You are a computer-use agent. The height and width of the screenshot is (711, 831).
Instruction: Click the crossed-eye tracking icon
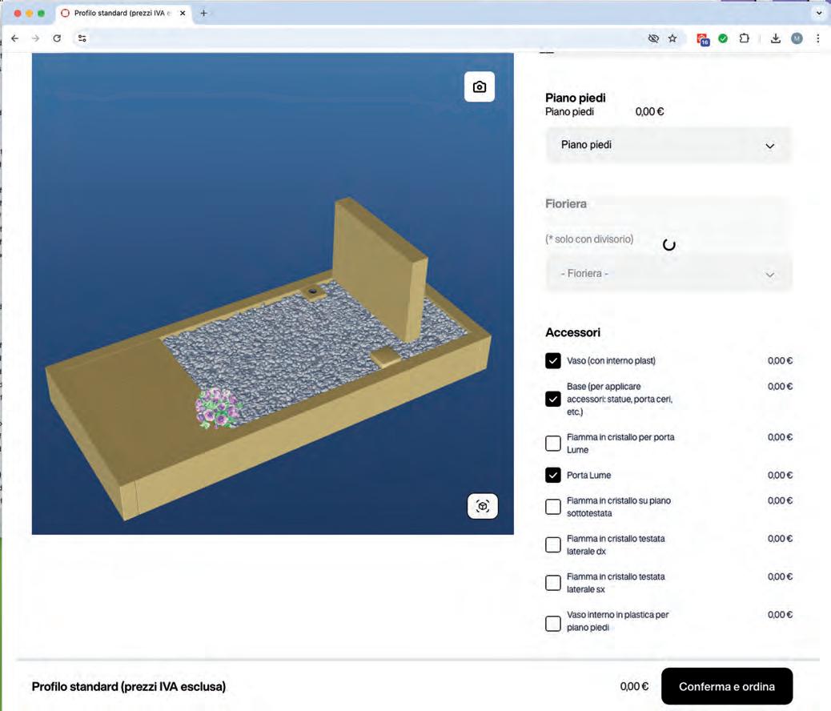[653, 38]
